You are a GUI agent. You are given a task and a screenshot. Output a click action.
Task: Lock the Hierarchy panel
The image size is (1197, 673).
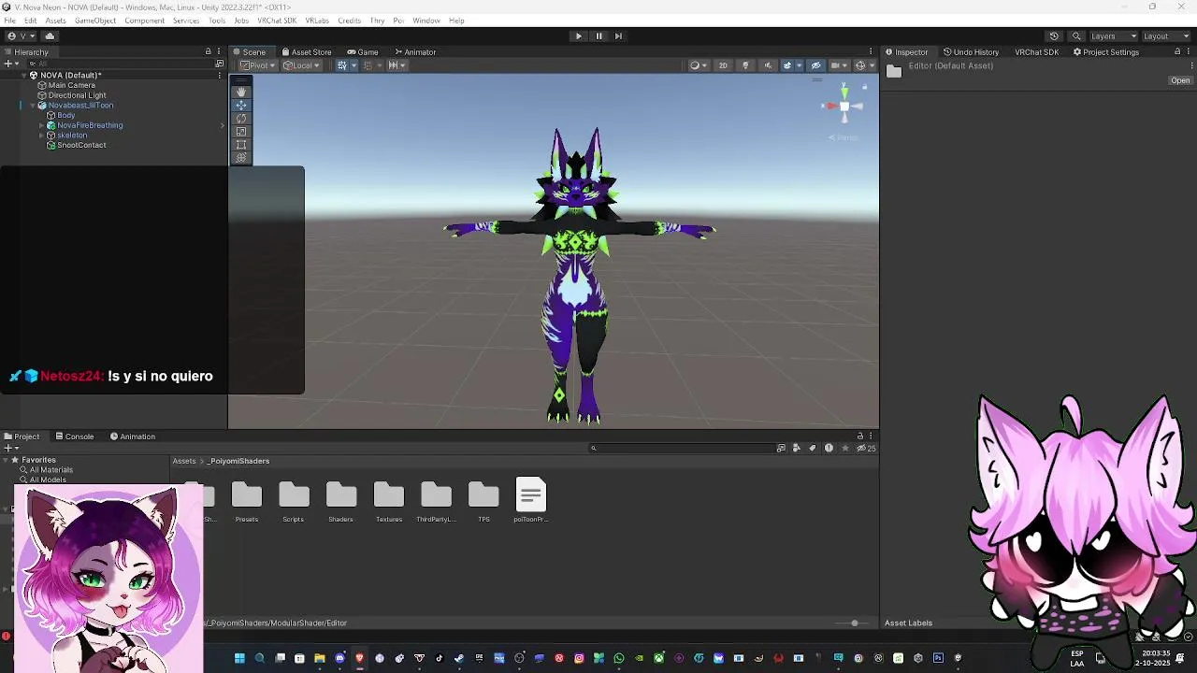pyautogui.click(x=209, y=51)
